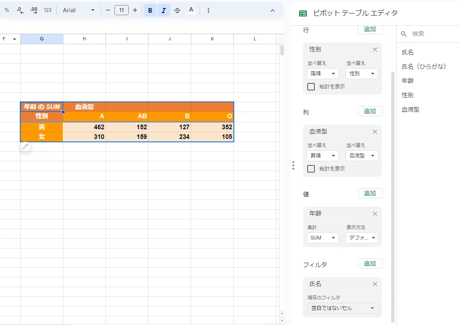460x325 pixels.
Task: Click the sheet scroll down arrow
Action: click(282, 321)
